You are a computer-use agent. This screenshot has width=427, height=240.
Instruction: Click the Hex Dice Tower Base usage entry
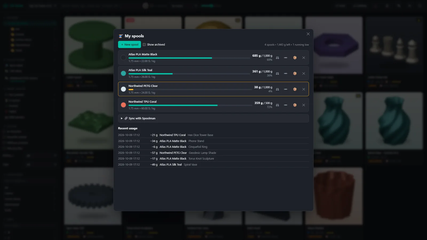click(x=213, y=135)
